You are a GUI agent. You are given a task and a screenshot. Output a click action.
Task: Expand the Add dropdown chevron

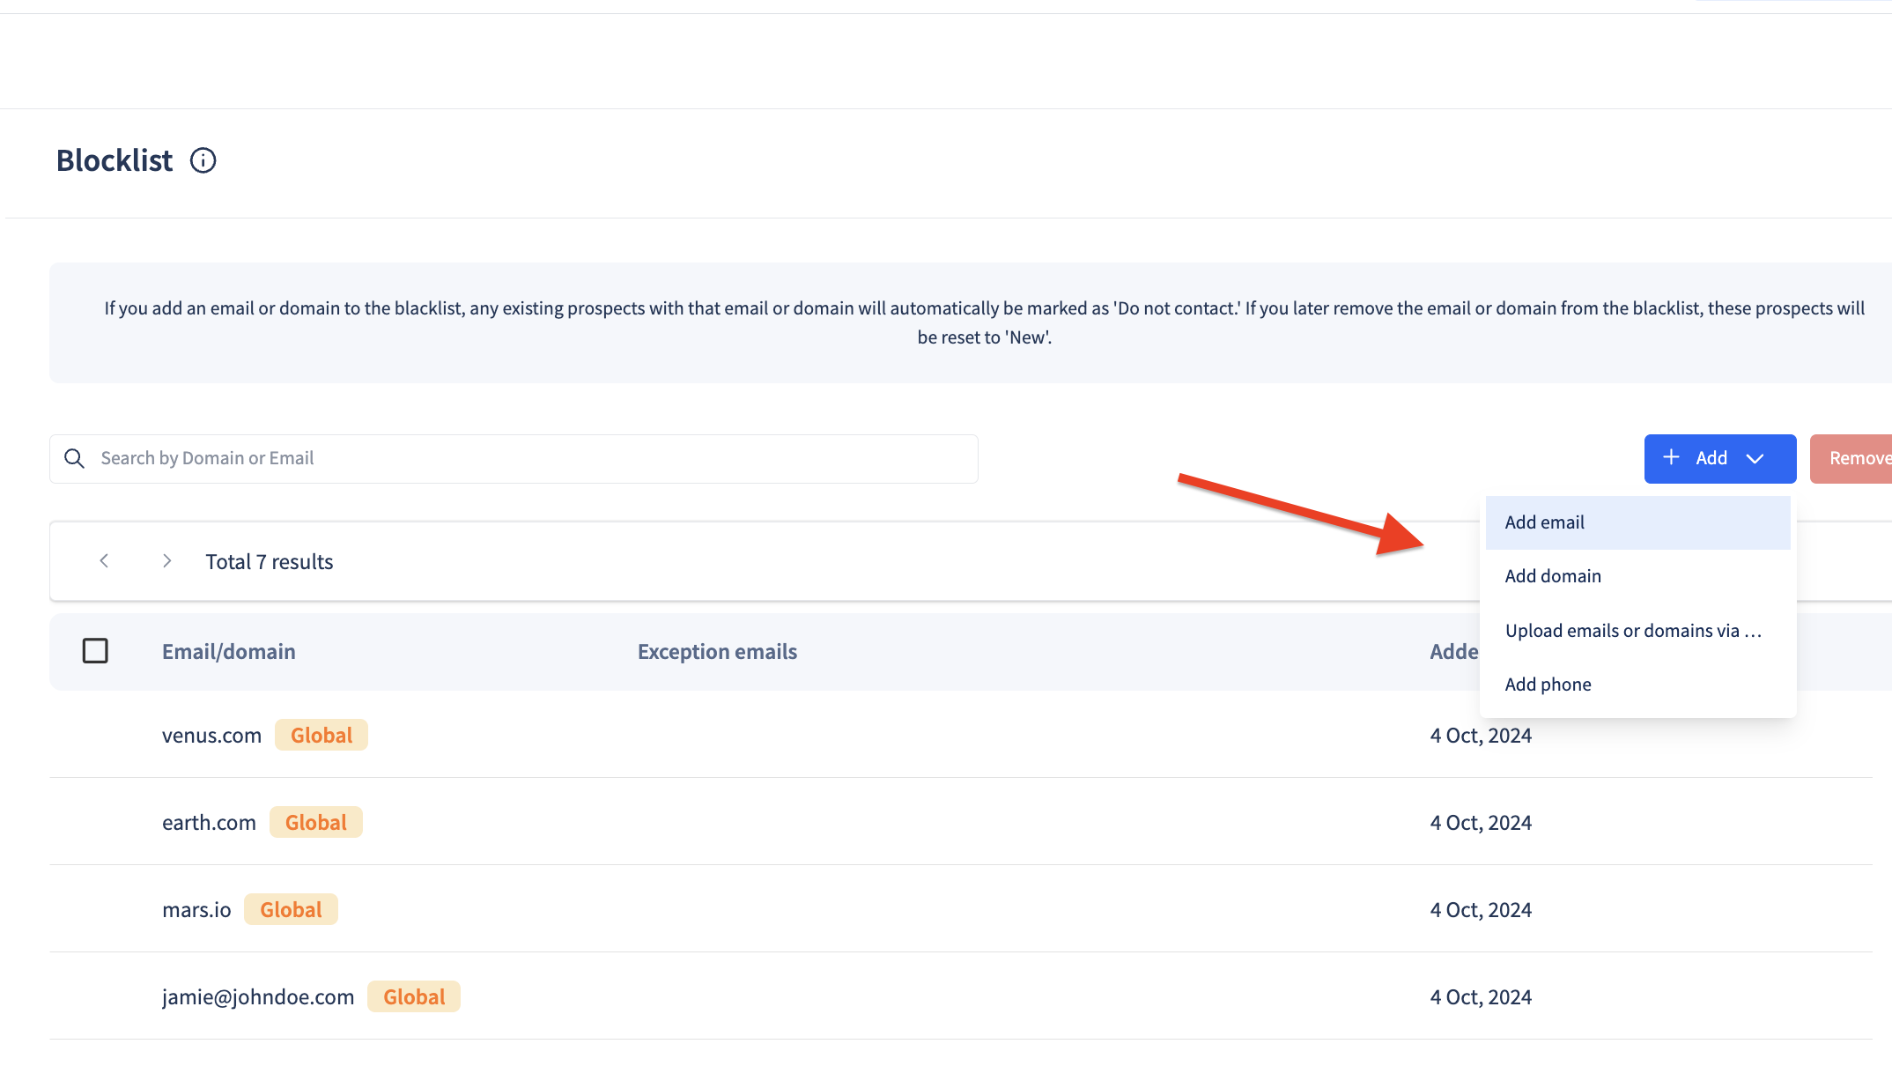tap(1755, 458)
